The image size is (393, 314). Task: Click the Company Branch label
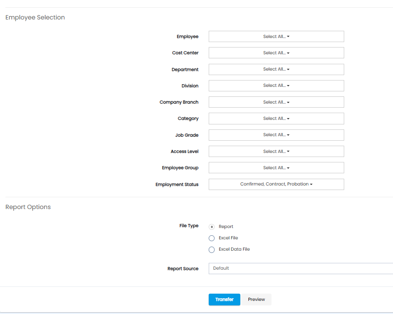point(179,102)
